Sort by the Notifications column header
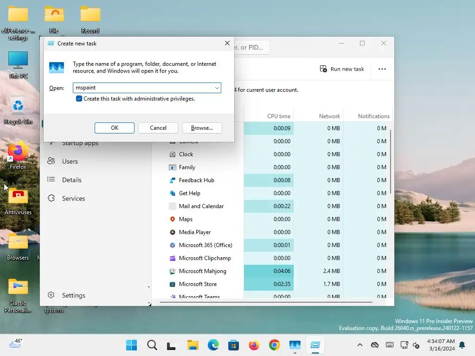 point(368,116)
